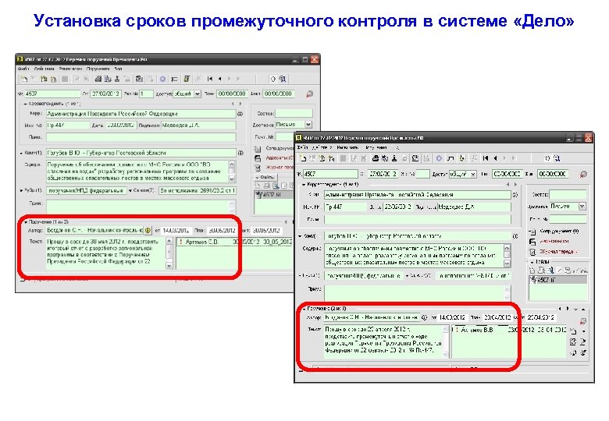The image size is (609, 421).
Task: Select file 4507.tif in back window file list
Action: point(272,195)
